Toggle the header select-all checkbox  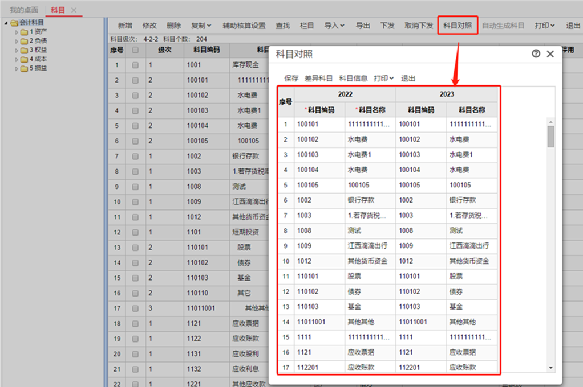[x=135, y=50]
